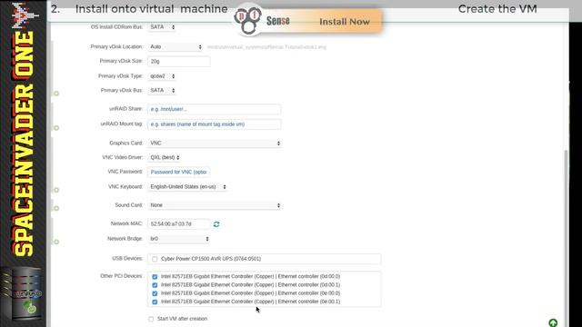Image resolution: width=582 pixels, height=327 pixels.
Task: Open the Network Bridge br0 dropdown
Action: tap(179, 239)
